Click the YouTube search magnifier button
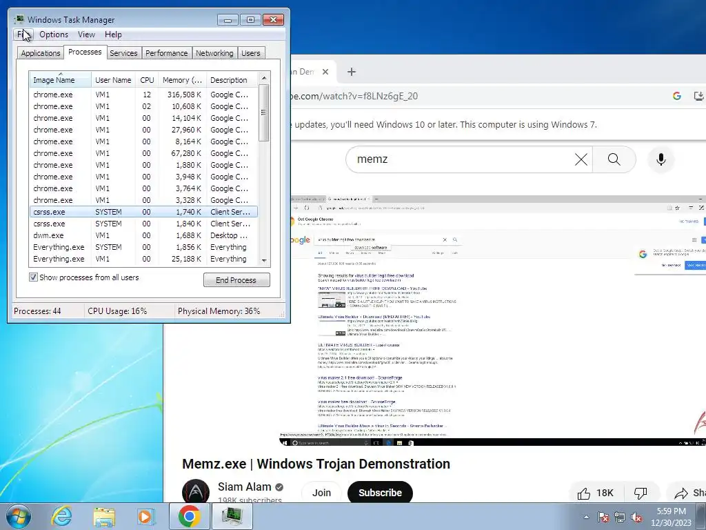 pyautogui.click(x=614, y=159)
